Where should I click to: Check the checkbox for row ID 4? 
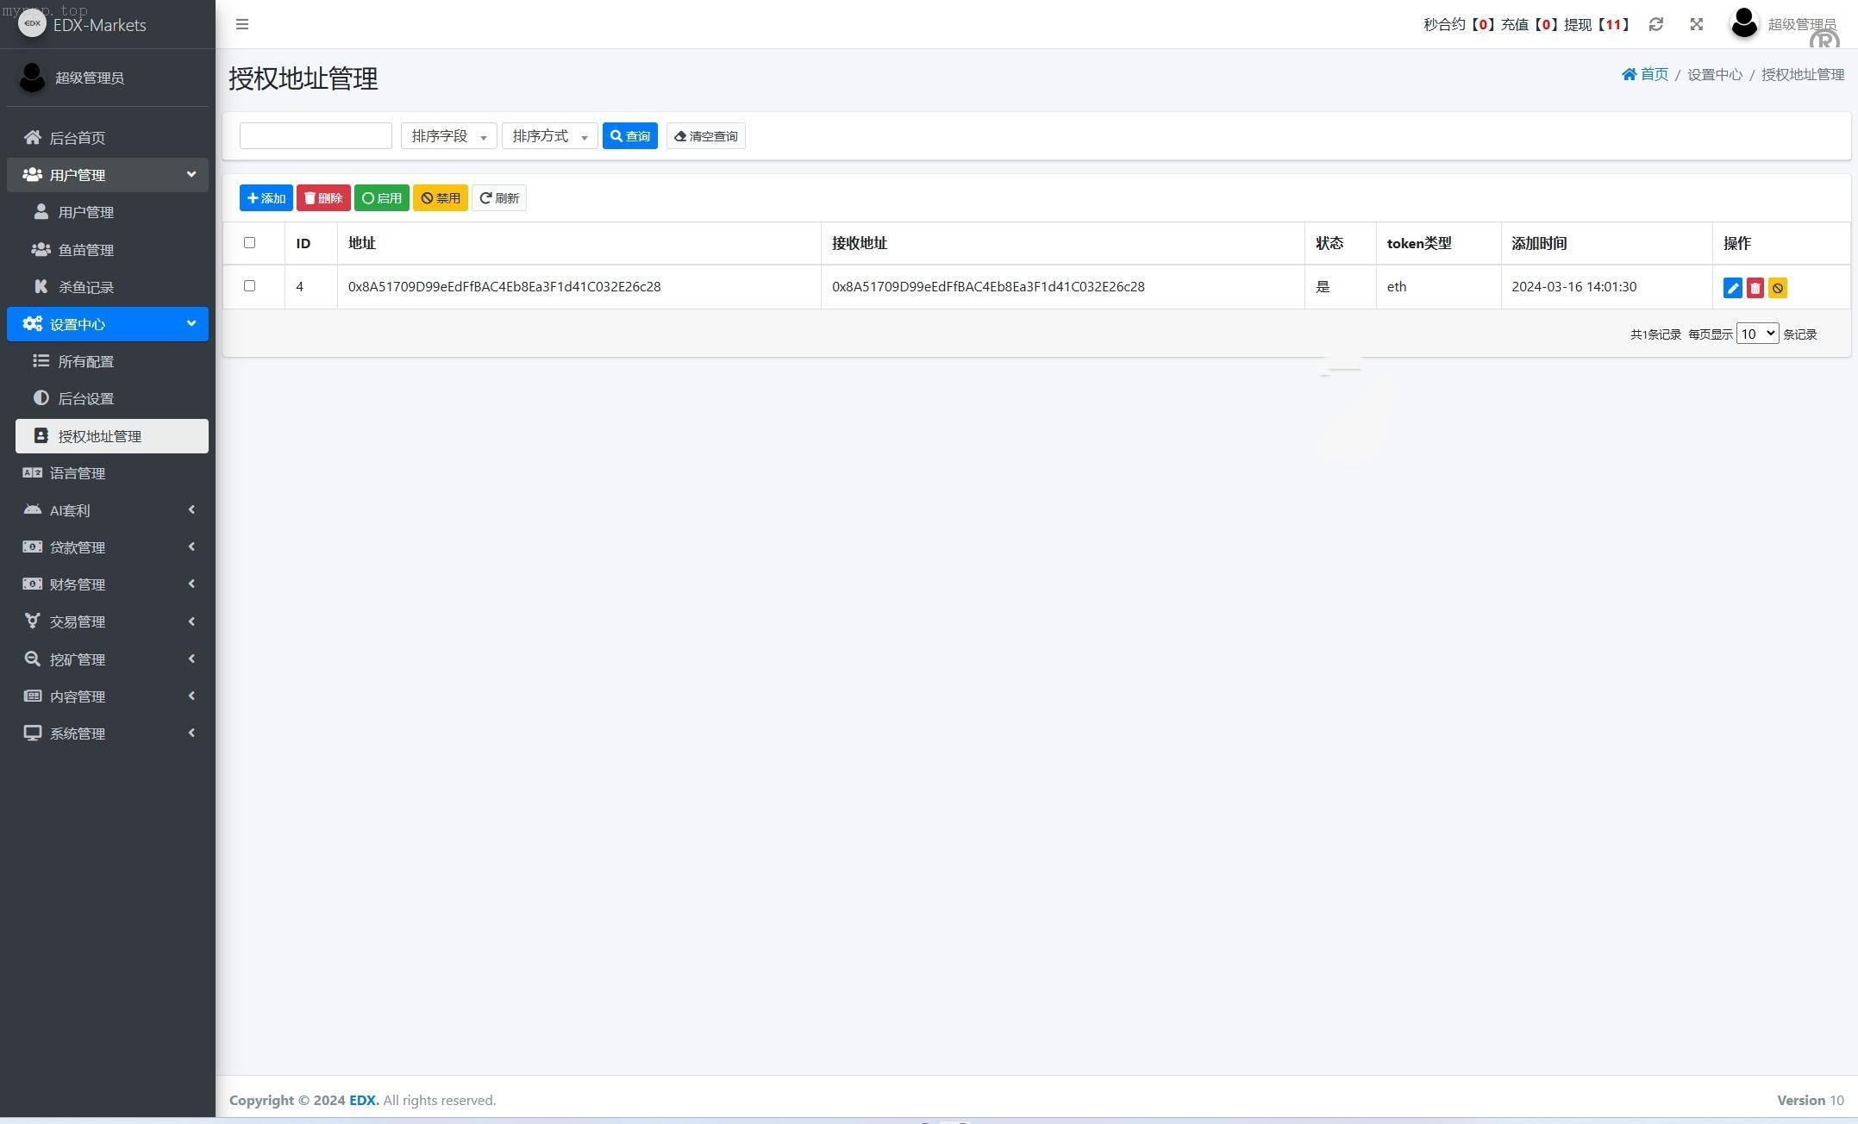(x=249, y=285)
